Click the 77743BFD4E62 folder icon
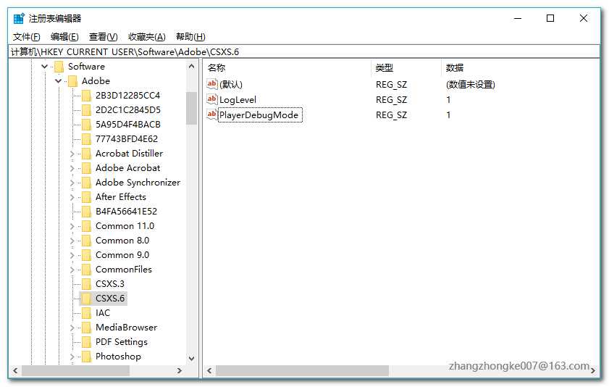The image size is (609, 387). tap(86, 138)
